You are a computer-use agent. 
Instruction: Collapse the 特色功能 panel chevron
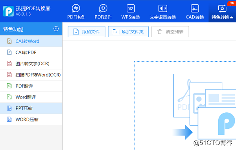[56, 29]
